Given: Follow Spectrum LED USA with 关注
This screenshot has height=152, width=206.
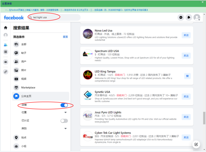Looking at the screenshot, I should (x=186, y=56).
